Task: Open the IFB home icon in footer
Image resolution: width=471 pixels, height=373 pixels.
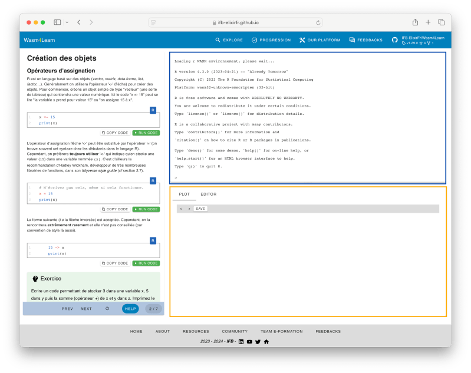Action: pyautogui.click(x=266, y=342)
